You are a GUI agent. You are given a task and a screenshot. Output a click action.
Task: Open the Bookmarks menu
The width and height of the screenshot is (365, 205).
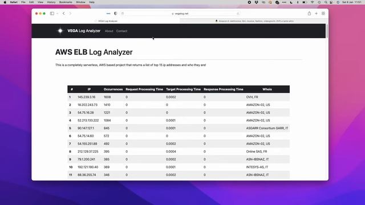(66, 2)
